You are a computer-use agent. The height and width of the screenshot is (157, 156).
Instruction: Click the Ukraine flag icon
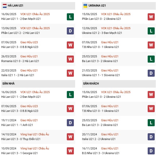85,5
